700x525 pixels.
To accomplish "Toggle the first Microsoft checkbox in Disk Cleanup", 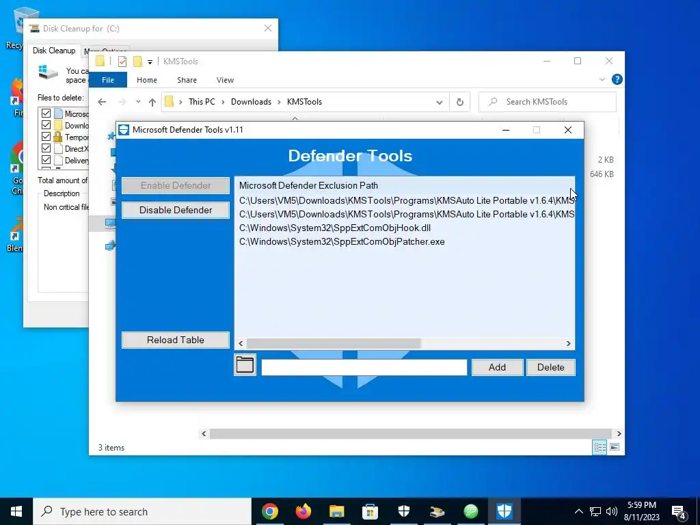I will 46,113.
